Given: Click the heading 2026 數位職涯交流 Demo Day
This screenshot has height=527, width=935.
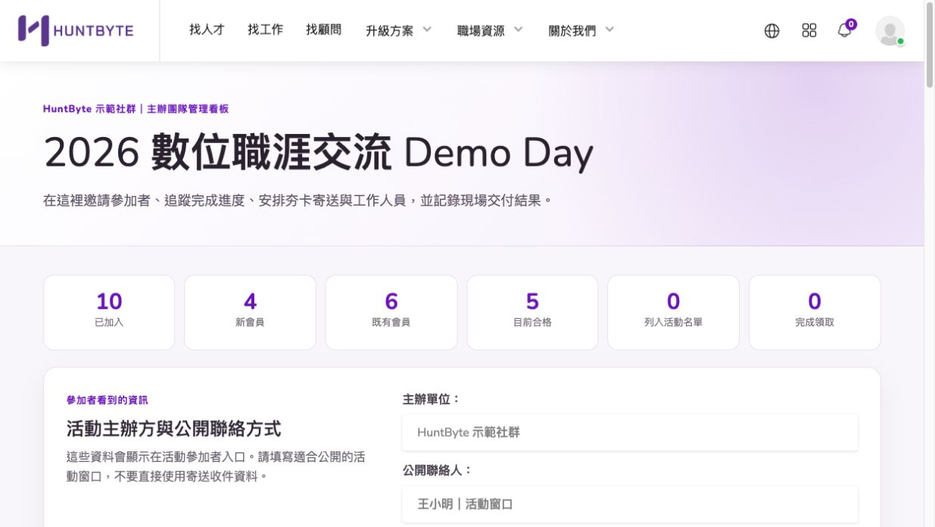Looking at the screenshot, I should coord(319,153).
